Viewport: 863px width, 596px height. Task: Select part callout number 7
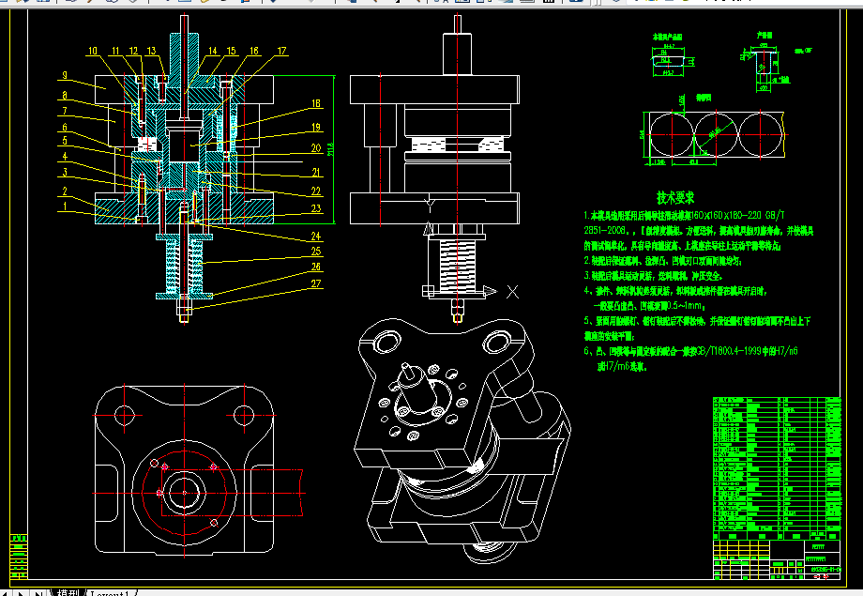pos(65,111)
